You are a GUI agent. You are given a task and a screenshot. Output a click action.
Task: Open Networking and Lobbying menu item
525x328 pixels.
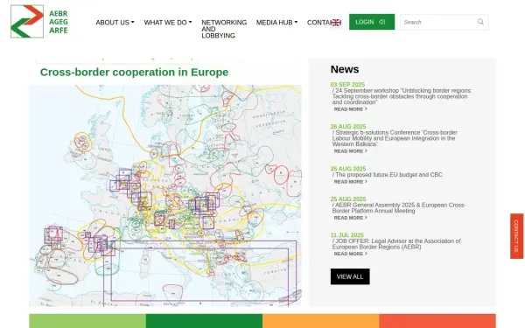tap(224, 29)
